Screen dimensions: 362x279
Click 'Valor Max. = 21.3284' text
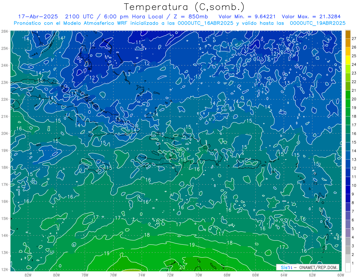[x=311, y=17]
